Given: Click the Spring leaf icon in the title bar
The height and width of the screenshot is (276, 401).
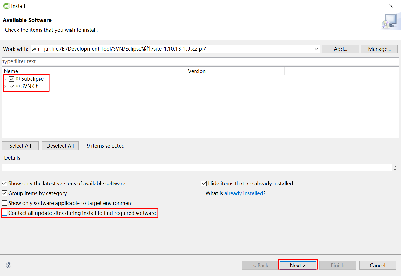Looking at the screenshot, I should click(x=6, y=6).
